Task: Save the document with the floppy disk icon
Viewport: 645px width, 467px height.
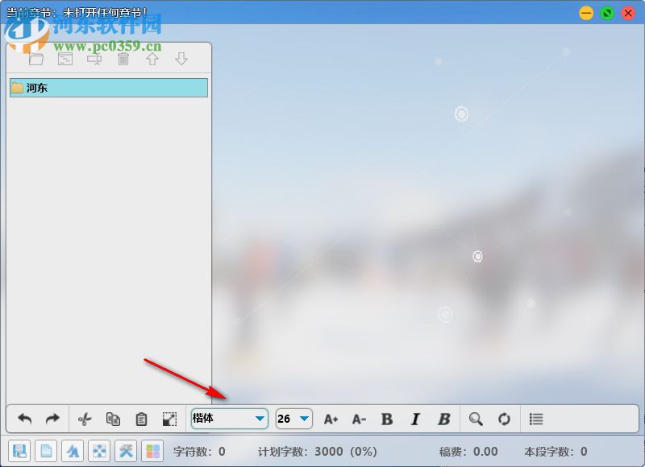Action: pos(18,451)
